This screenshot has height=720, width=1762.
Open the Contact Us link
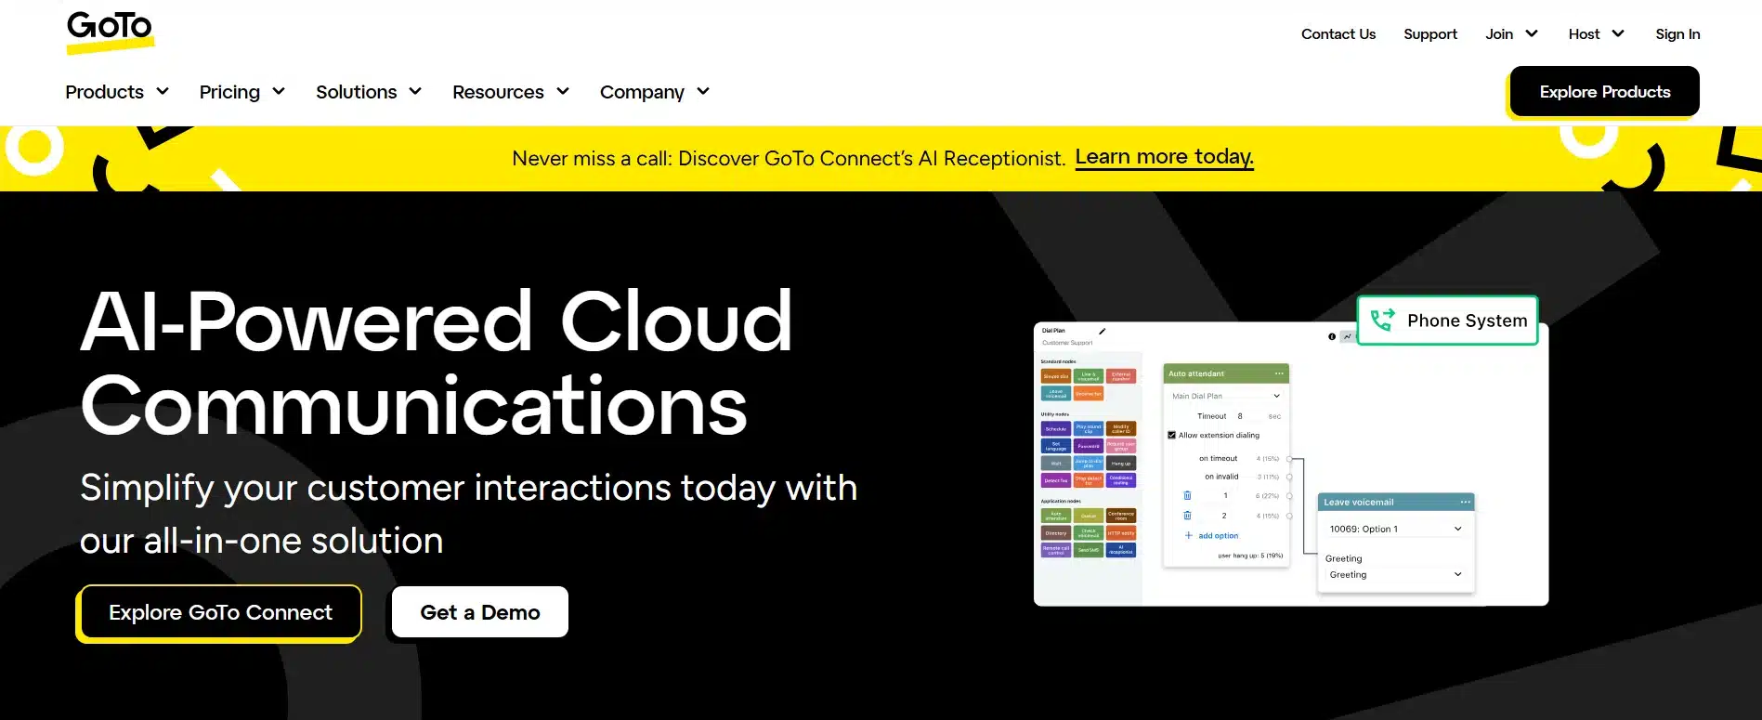pyautogui.click(x=1338, y=33)
